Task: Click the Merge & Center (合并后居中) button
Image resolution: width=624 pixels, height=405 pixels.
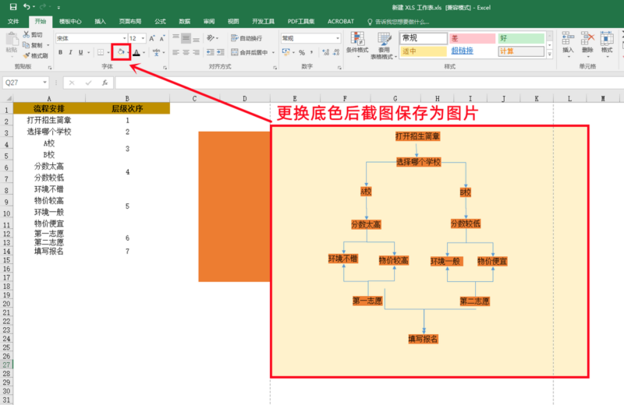Action: click(250, 52)
